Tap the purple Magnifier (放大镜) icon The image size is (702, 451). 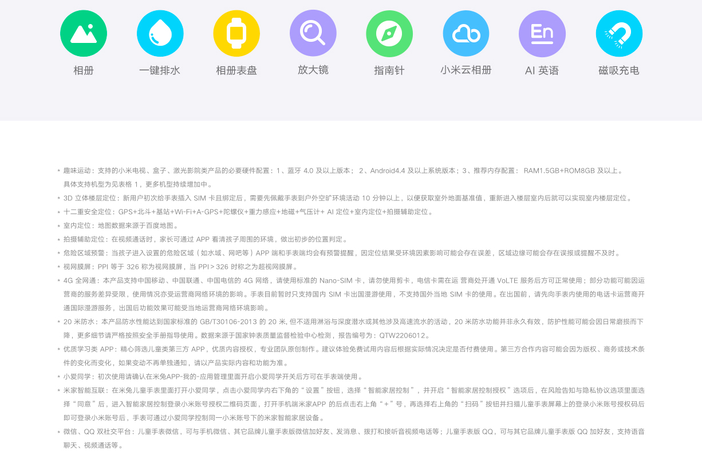coord(313,34)
